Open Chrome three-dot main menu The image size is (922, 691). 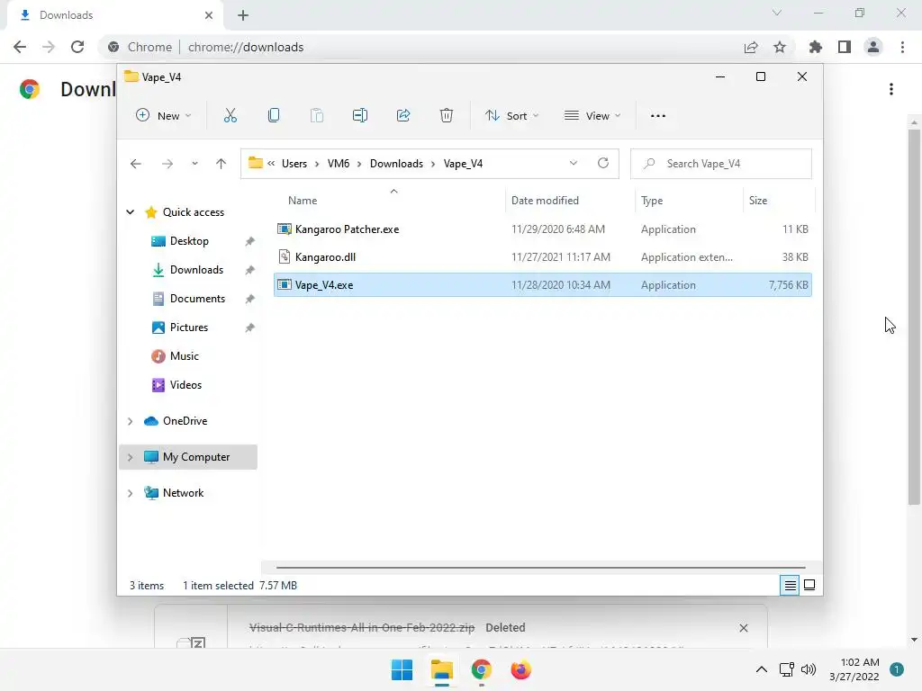coord(902,47)
